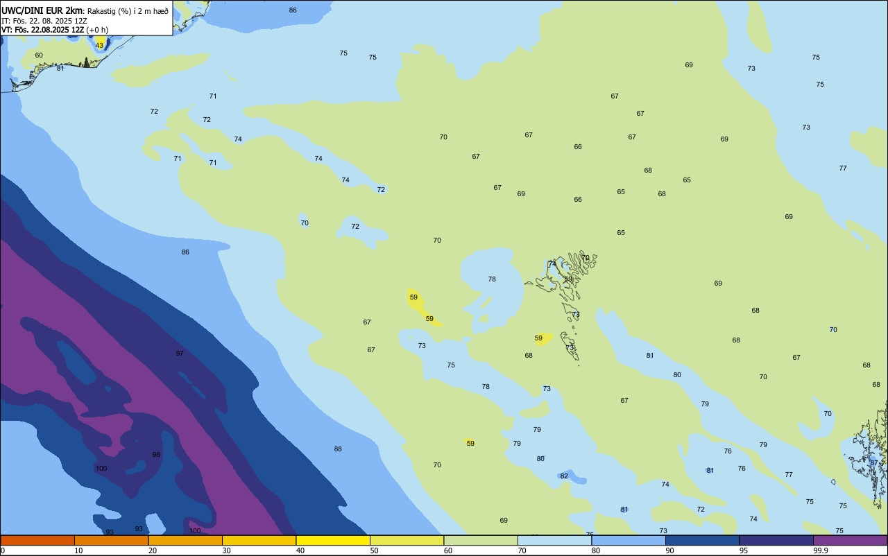Click the map value 98

coord(156,455)
